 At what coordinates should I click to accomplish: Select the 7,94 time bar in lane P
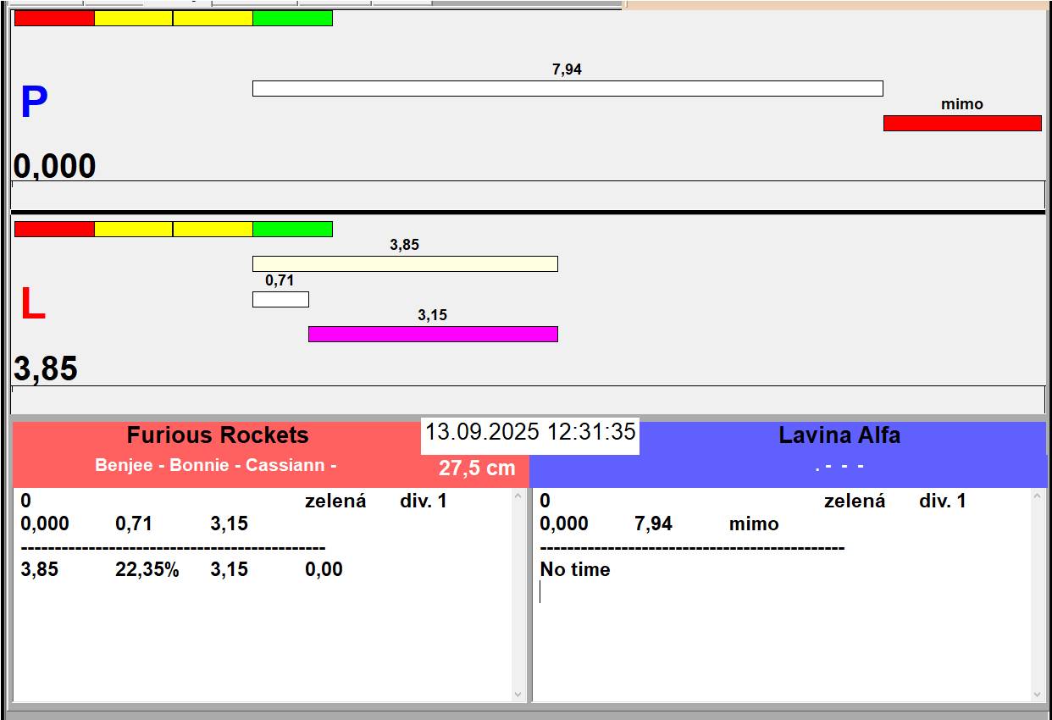coord(568,89)
